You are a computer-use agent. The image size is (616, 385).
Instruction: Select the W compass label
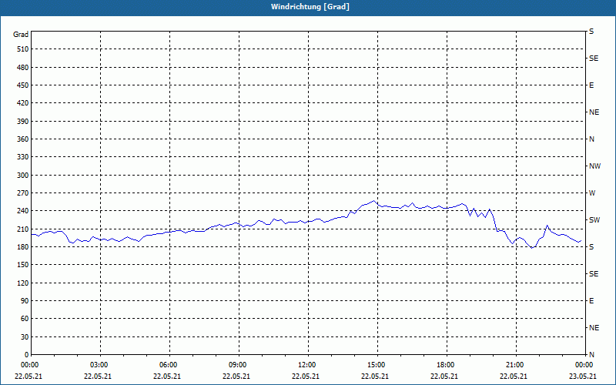(x=592, y=193)
